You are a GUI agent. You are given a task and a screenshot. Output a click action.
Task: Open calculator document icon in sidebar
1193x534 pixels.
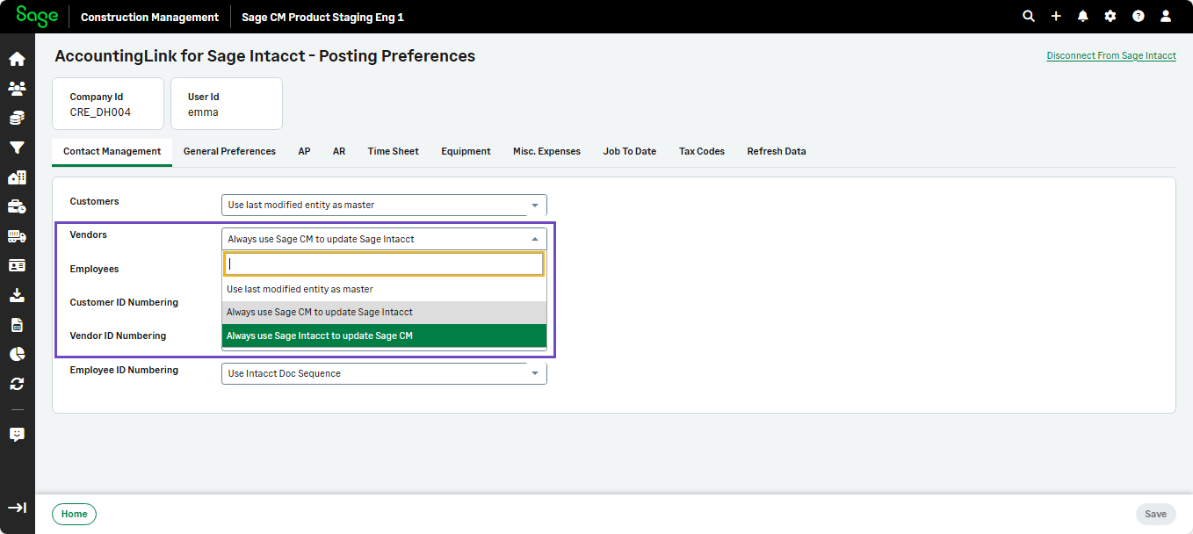[x=17, y=325]
